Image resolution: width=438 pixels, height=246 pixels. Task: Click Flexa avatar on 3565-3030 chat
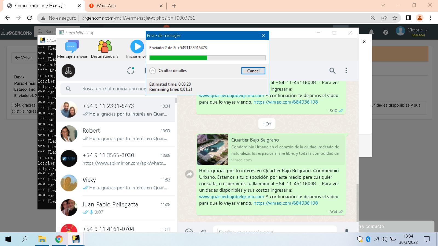click(x=69, y=158)
